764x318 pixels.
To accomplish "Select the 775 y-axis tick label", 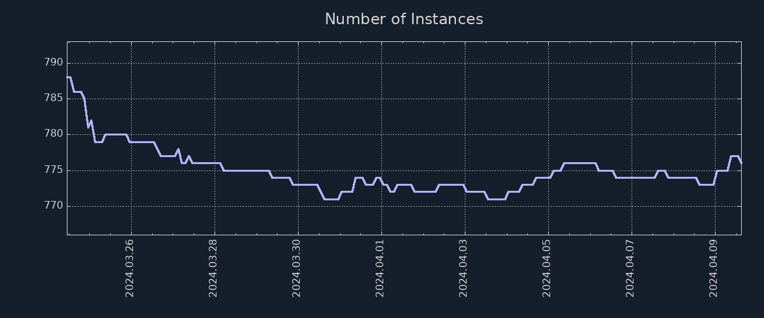I will pyautogui.click(x=53, y=170).
